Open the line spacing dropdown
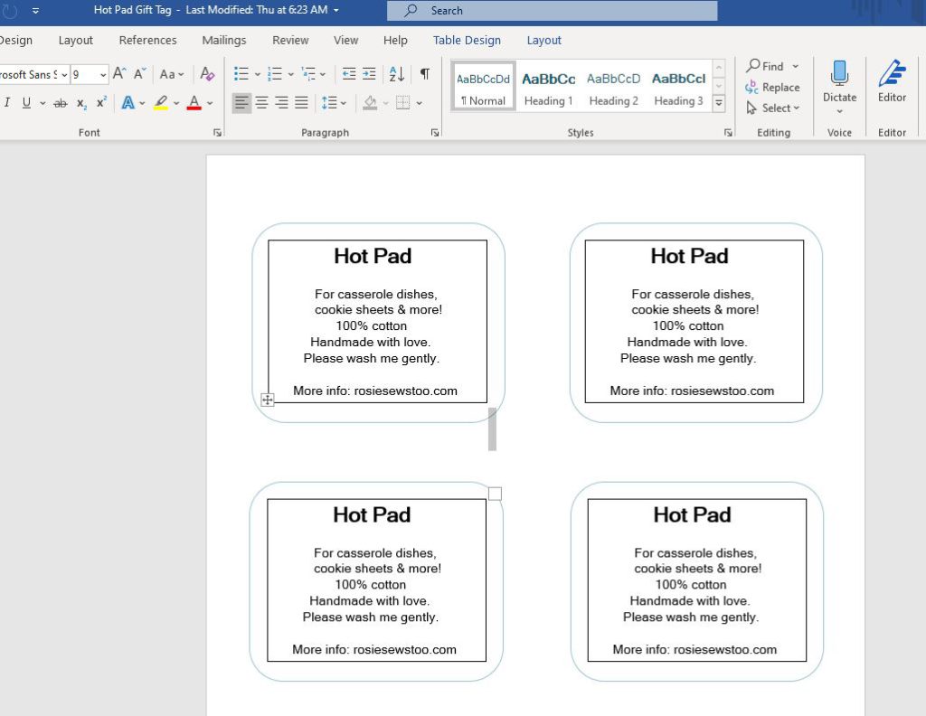The width and height of the screenshot is (926, 716). click(345, 103)
